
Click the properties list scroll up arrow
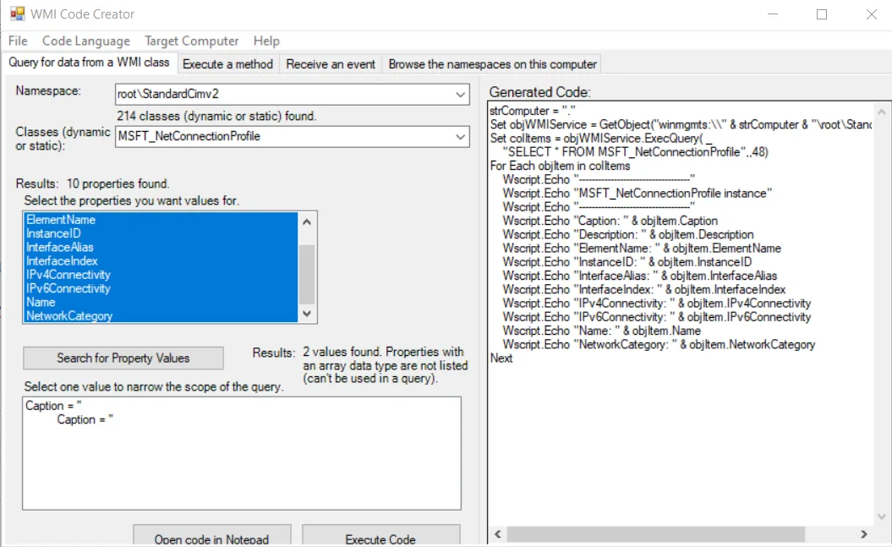coord(307,222)
